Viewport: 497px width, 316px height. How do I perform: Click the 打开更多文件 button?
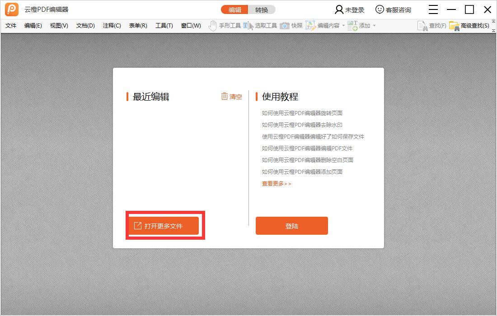(164, 226)
